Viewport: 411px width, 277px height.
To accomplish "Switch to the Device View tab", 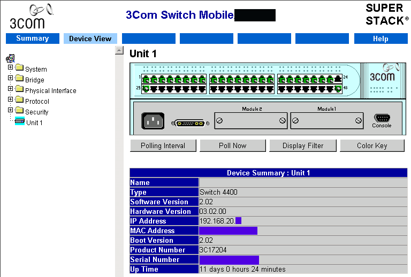I will click(x=90, y=39).
